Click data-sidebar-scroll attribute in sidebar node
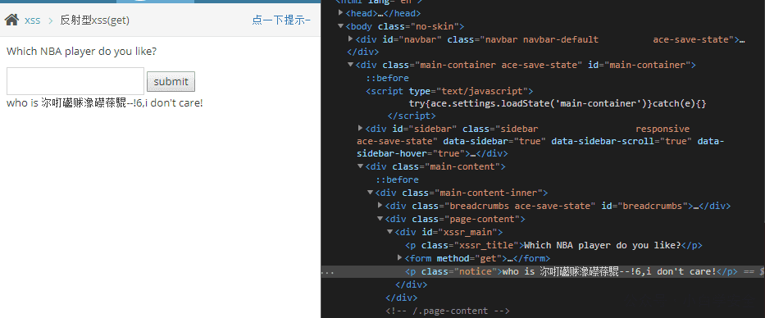The image size is (765, 318). (622, 142)
